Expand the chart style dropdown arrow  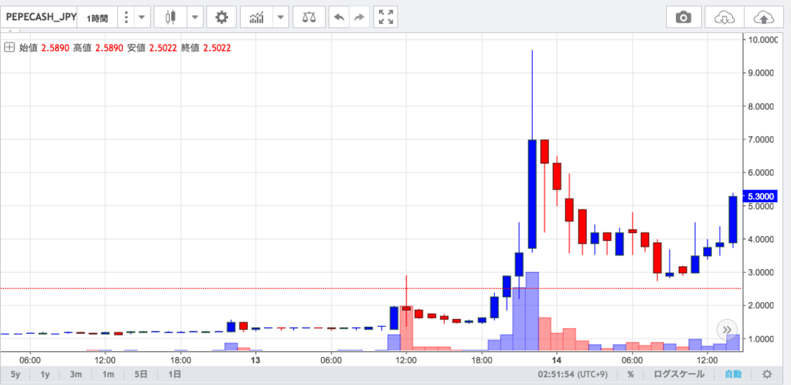click(194, 17)
